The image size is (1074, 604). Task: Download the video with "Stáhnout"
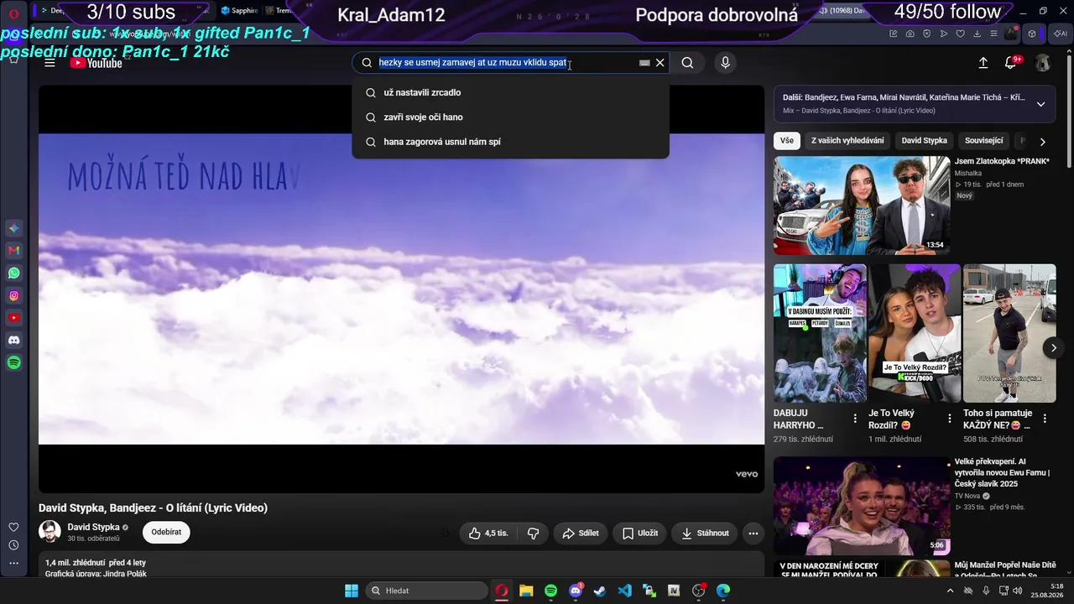tap(705, 533)
